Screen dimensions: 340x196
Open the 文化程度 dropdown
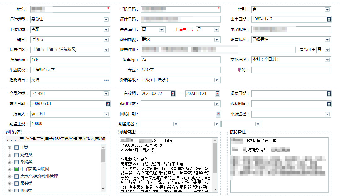pyautogui.click(x=327, y=60)
